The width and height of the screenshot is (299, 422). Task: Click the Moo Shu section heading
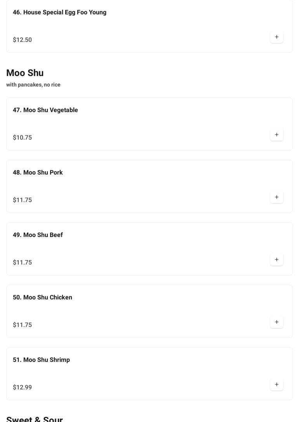point(25,73)
